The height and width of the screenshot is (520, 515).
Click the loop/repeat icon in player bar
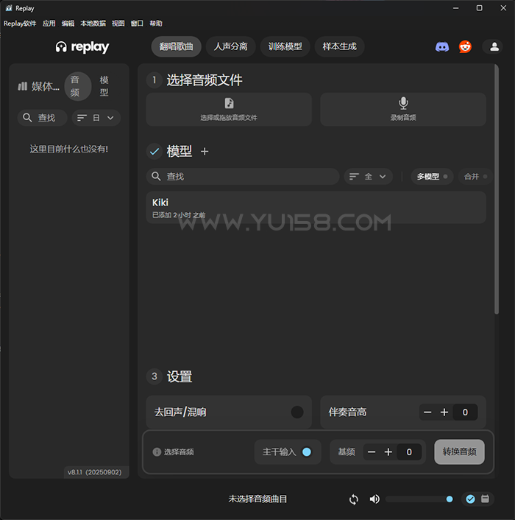(354, 499)
